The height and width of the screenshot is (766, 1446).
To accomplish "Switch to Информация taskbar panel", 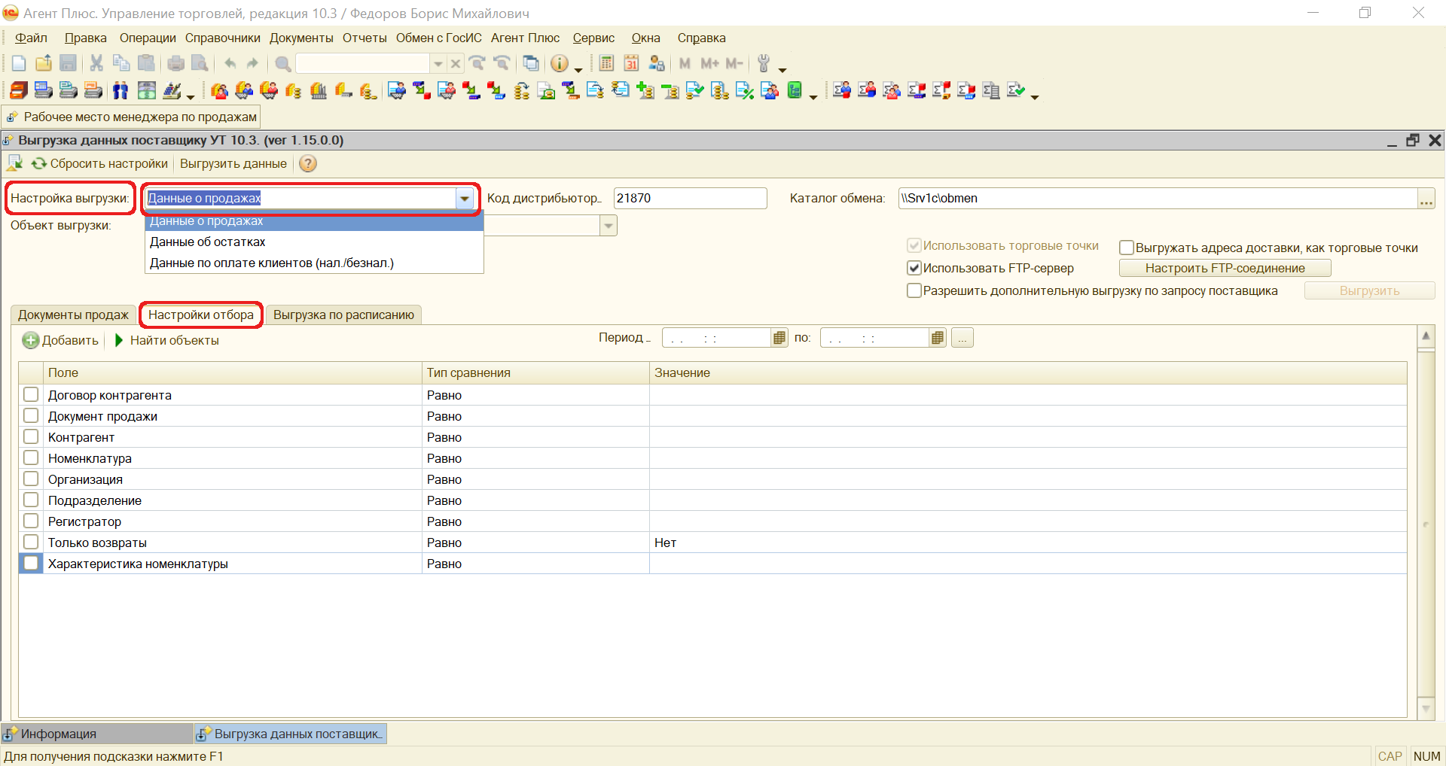I will coord(96,734).
